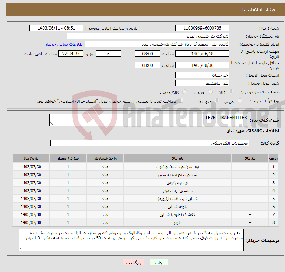
Task: Click the date 1403/07/30 in row 1
Action: (31, 167)
